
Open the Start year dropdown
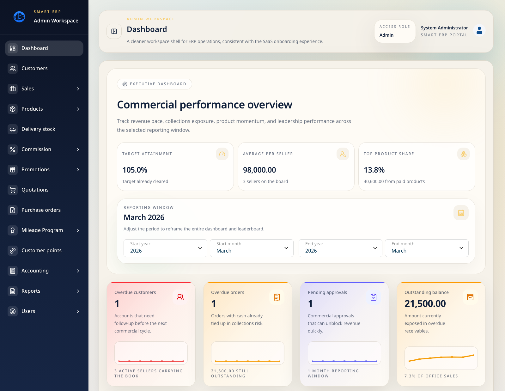(x=165, y=248)
